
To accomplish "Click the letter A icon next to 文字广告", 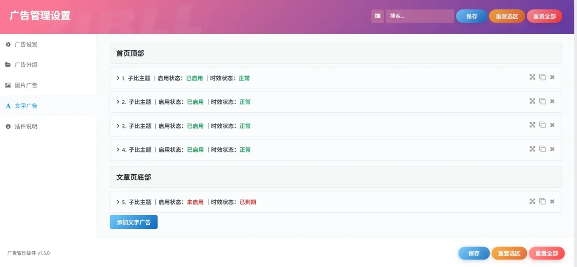I will click(x=8, y=106).
